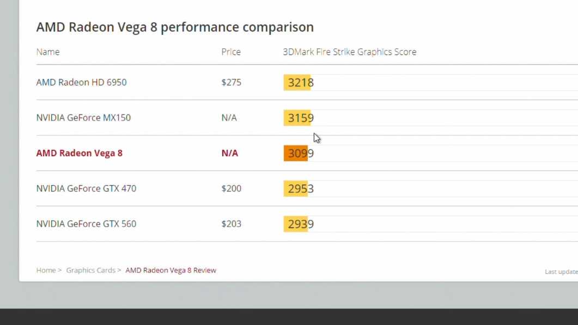Click the $203 price for GTX 560
The height and width of the screenshot is (325, 578).
(x=231, y=224)
